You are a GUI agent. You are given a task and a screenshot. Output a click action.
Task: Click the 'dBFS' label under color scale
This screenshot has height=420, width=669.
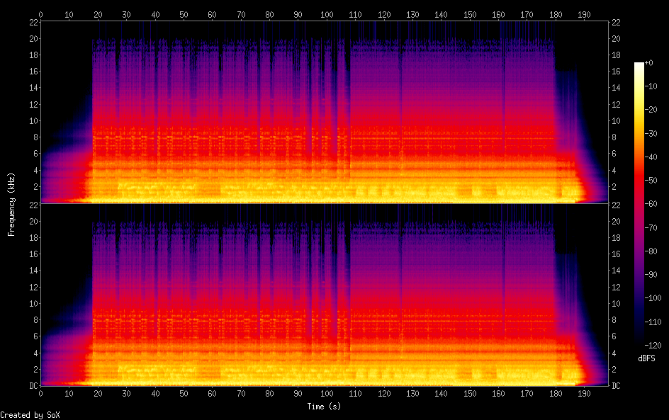[646, 359]
